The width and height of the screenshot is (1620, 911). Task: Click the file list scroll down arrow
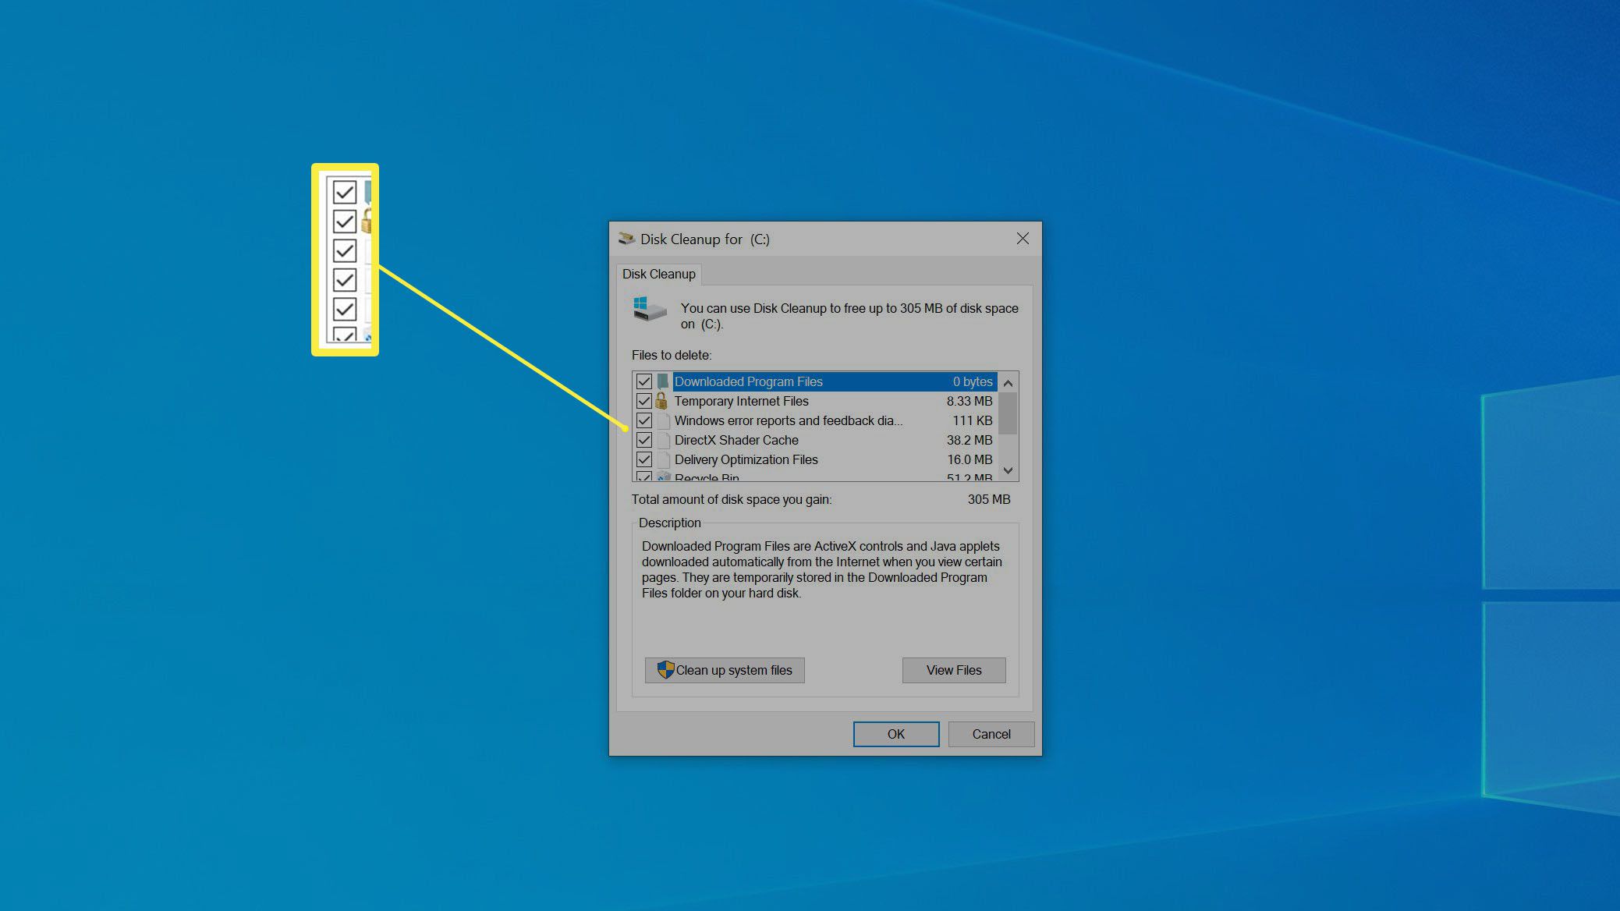tap(1008, 470)
